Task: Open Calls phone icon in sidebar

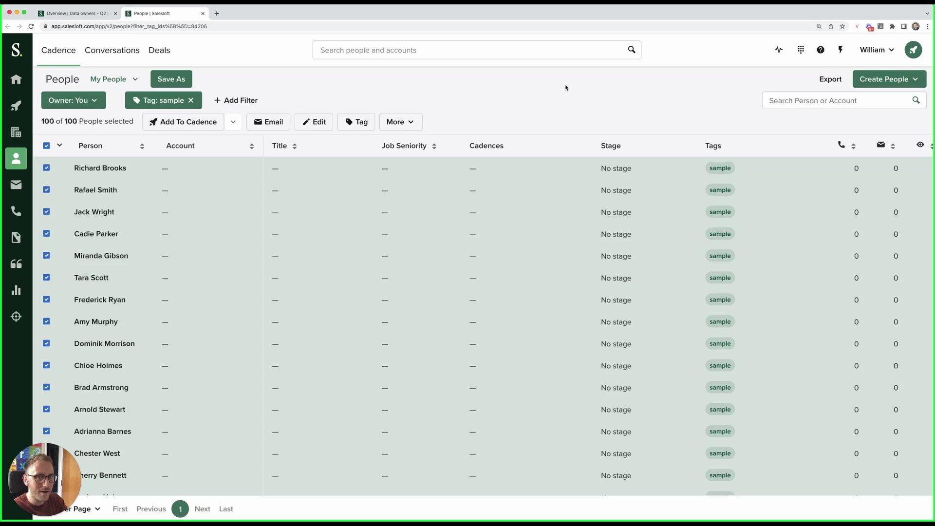Action: click(16, 211)
